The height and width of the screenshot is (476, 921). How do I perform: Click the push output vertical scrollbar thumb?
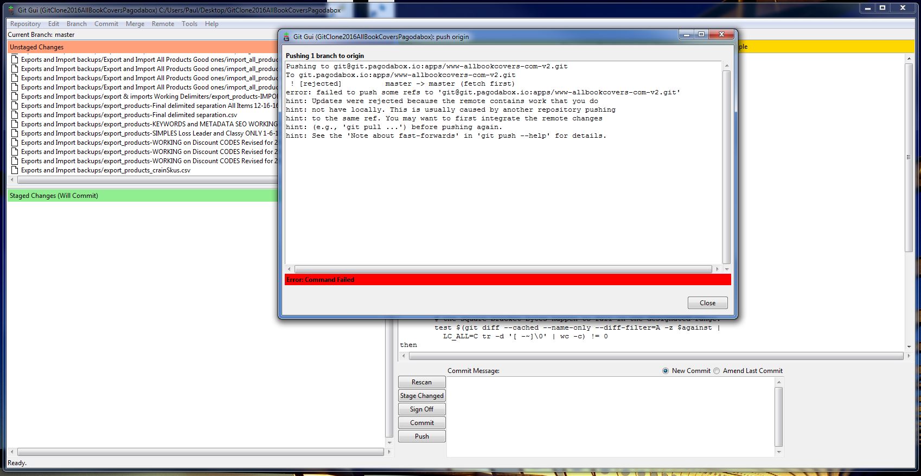click(727, 167)
